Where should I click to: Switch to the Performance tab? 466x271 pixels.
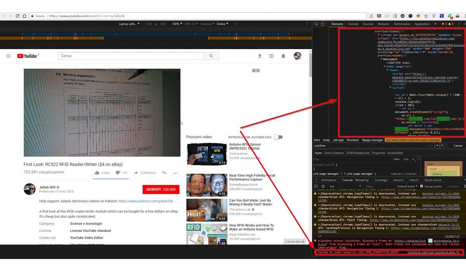(x=402, y=24)
